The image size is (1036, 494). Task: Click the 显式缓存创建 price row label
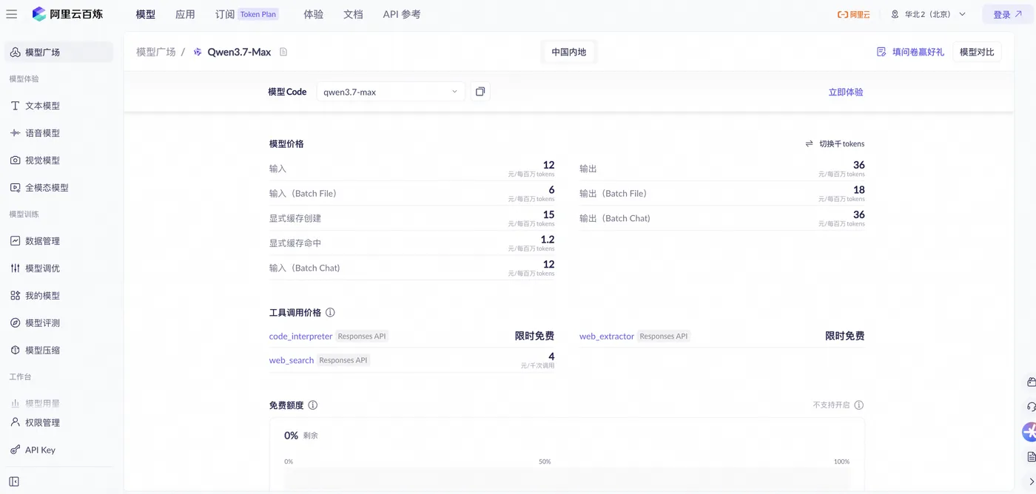coord(295,218)
